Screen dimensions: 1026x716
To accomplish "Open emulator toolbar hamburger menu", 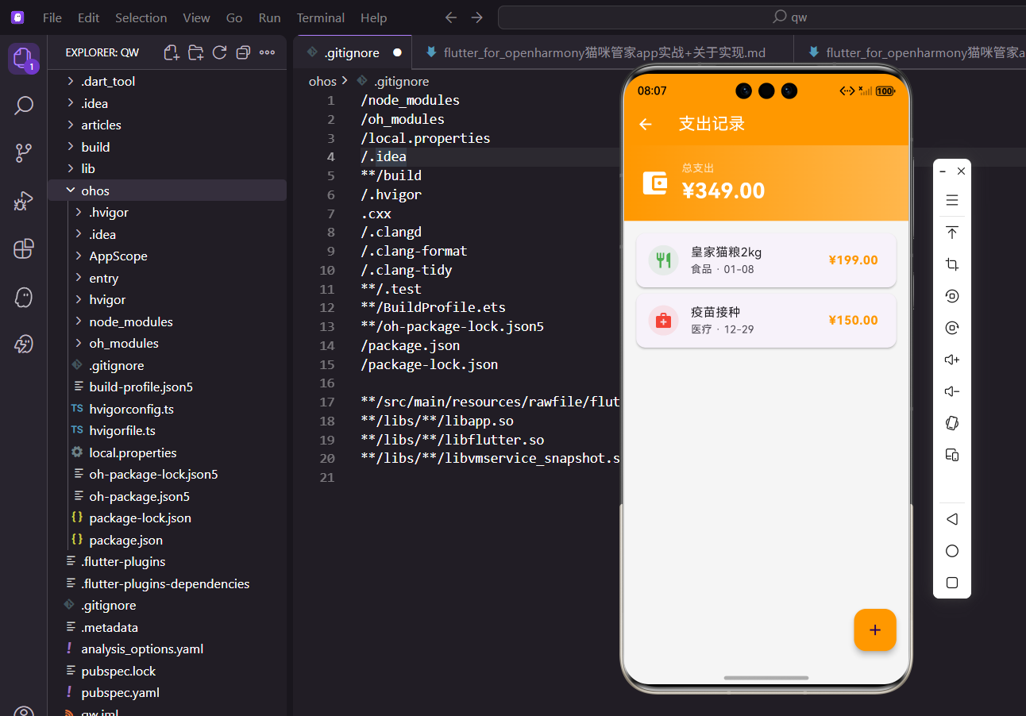I will [x=952, y=200].
